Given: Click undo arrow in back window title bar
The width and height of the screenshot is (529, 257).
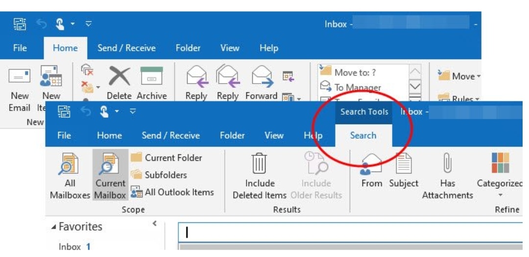Looking at the screenshot, I should point(41,23).
